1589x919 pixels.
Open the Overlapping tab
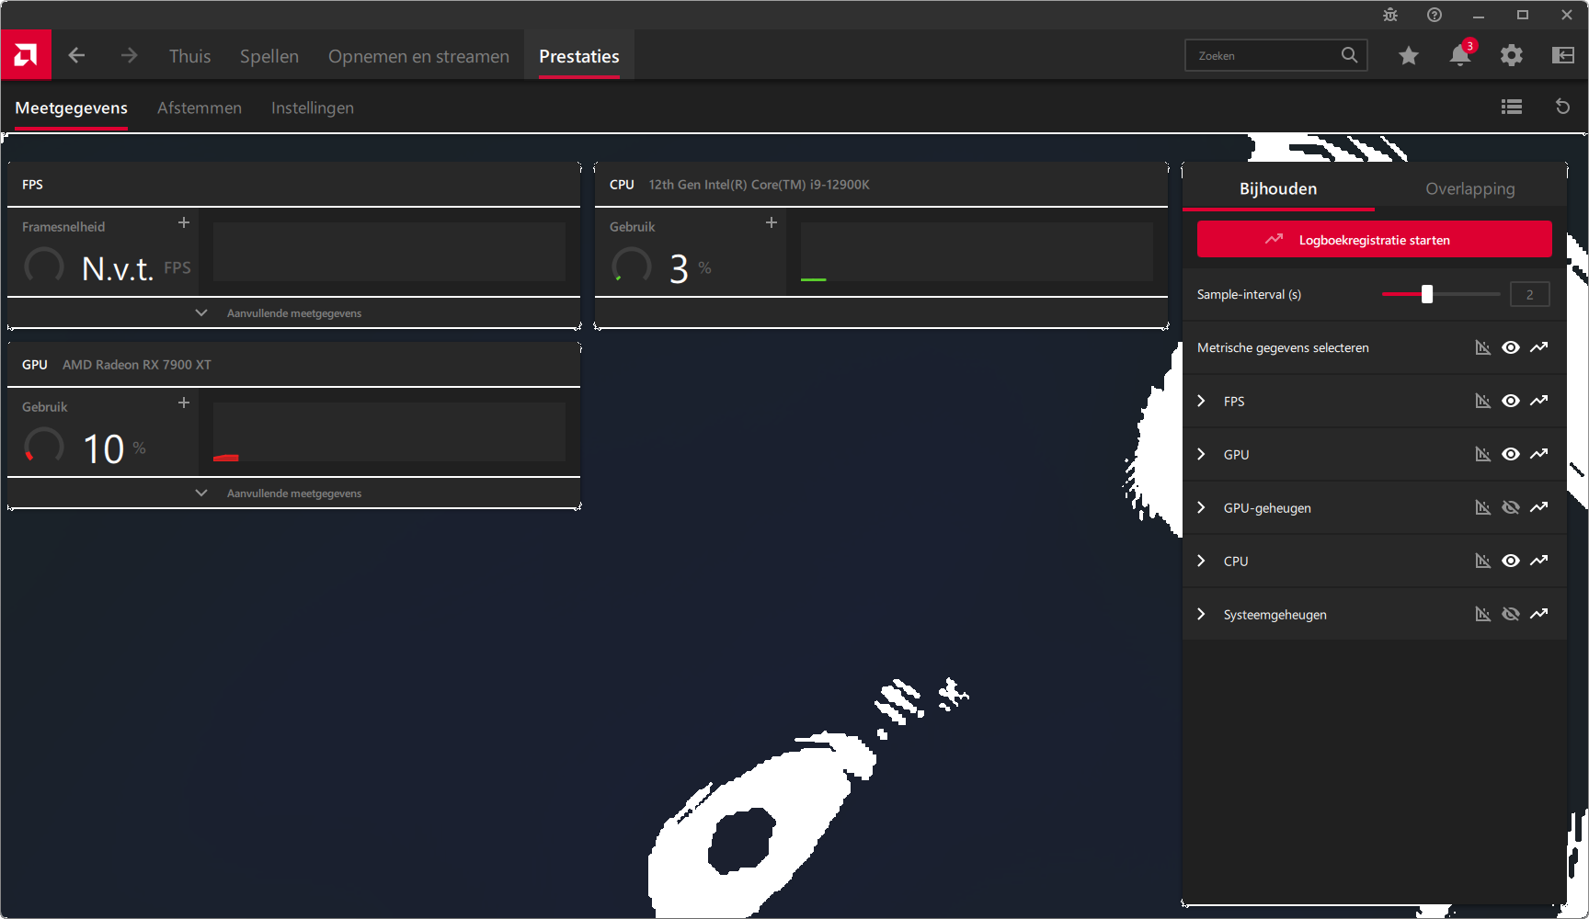(x=1469, y=189)
